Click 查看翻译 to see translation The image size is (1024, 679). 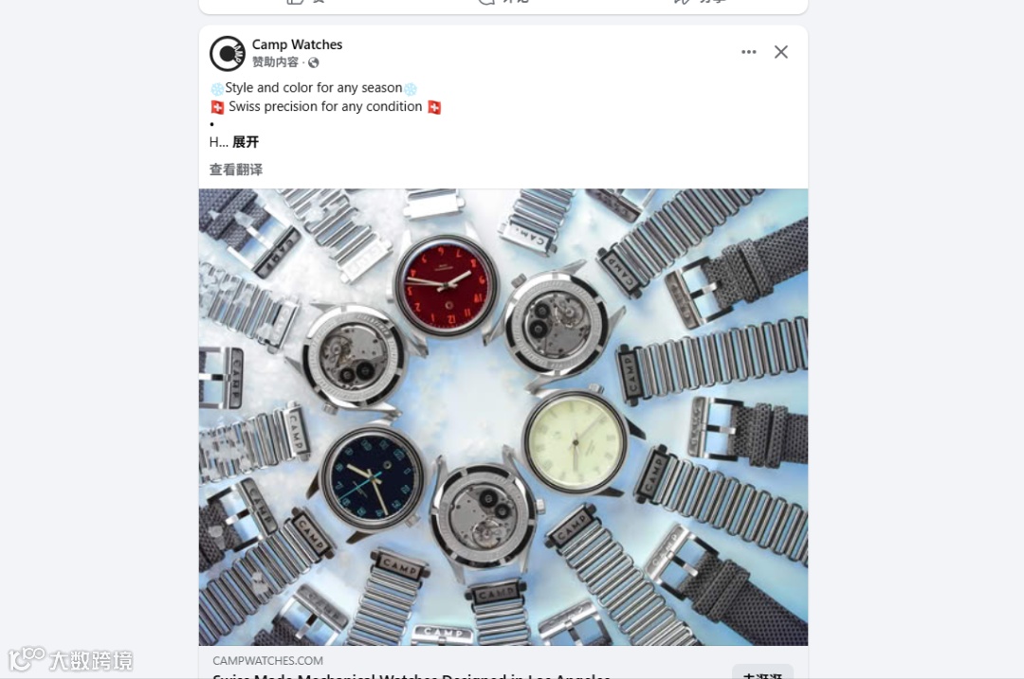tap(236, 170)
